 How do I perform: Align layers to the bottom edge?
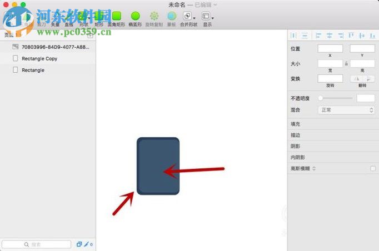(372, 36)
